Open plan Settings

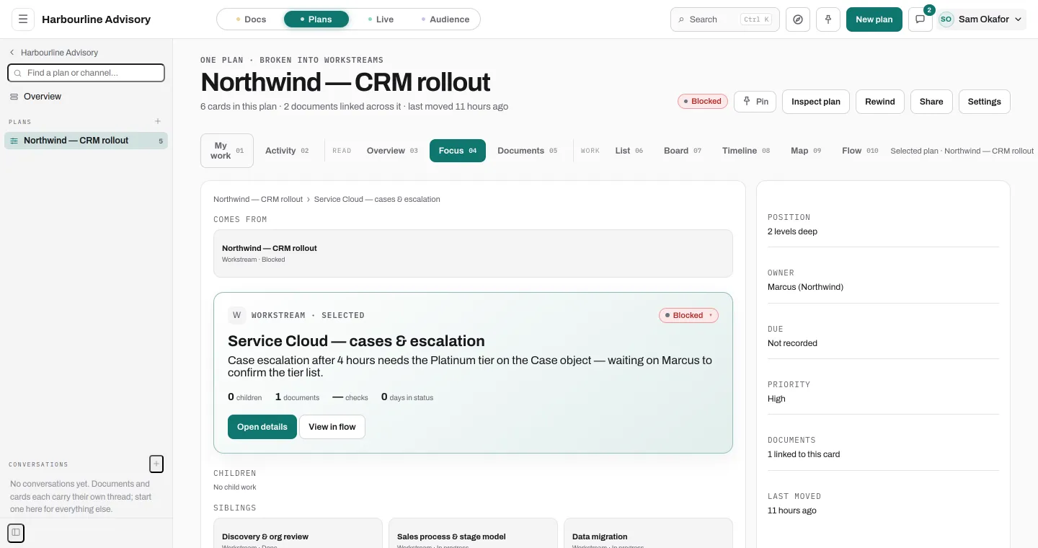pos(985,102)
